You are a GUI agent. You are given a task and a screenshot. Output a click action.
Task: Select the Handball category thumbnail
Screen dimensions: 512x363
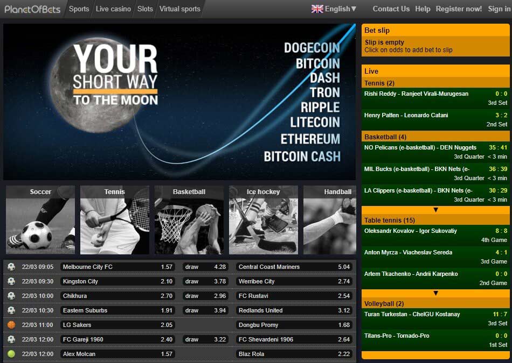pos(330,220)
